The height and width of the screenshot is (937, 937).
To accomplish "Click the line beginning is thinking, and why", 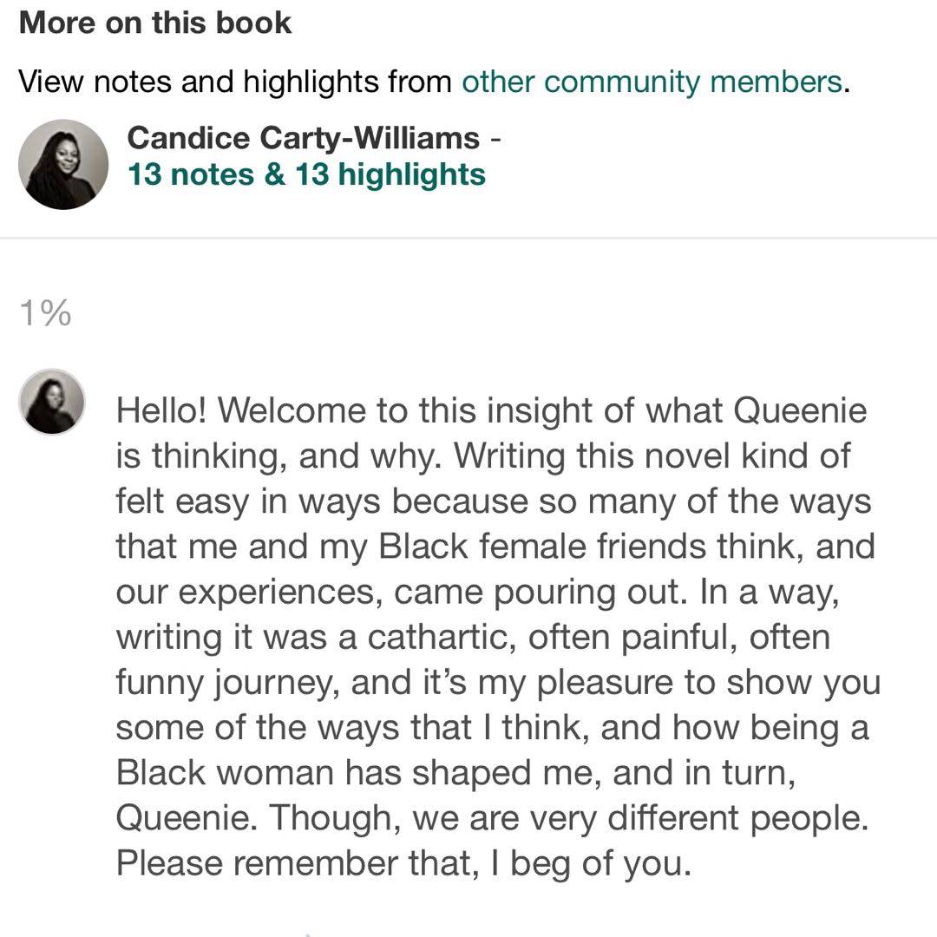I will point(483,455).
